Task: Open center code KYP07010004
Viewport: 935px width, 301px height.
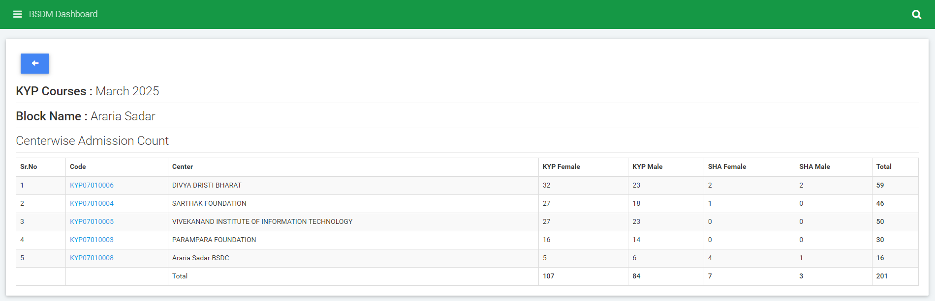Action: click(92, 203)
